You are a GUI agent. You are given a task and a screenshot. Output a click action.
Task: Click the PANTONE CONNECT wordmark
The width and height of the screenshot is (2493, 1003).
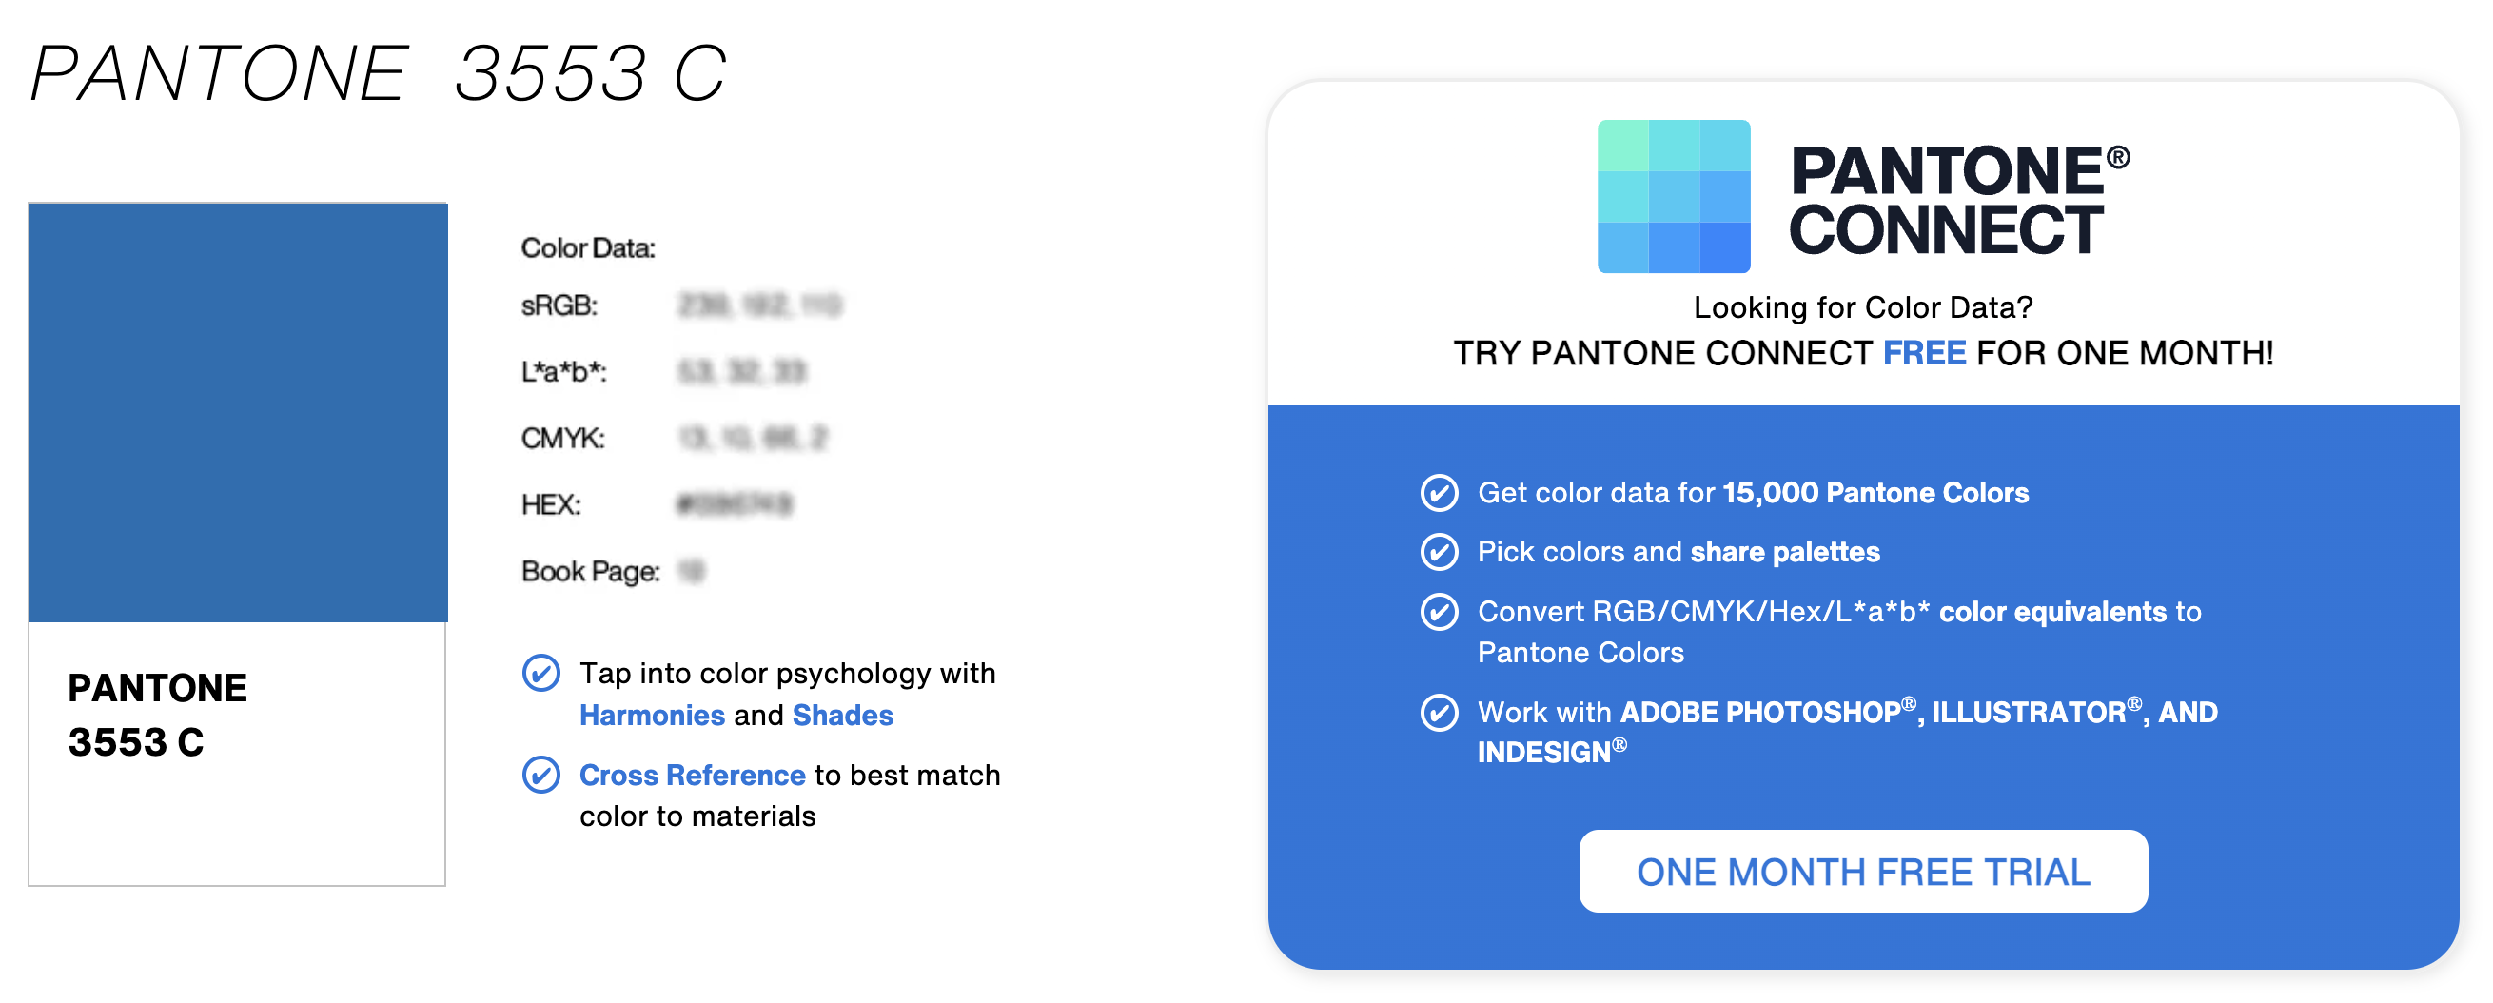pos(1958,200)
